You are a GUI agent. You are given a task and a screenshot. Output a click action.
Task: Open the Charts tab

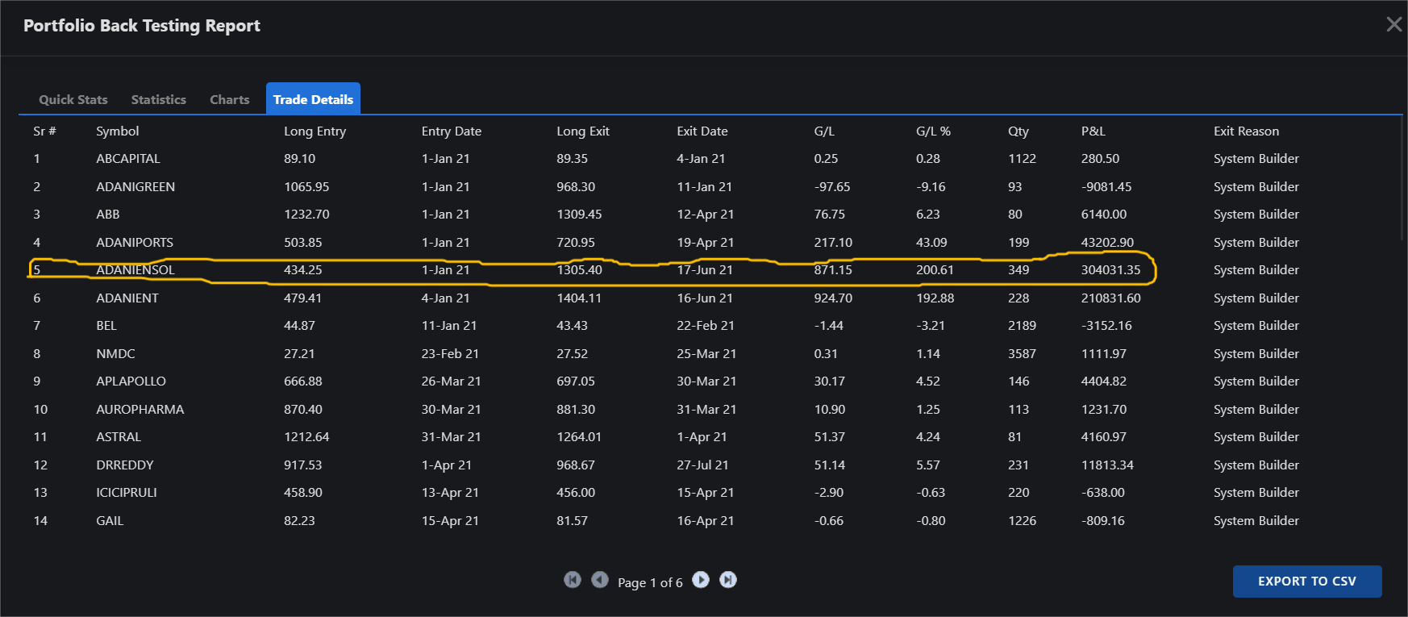pos(230,99)
